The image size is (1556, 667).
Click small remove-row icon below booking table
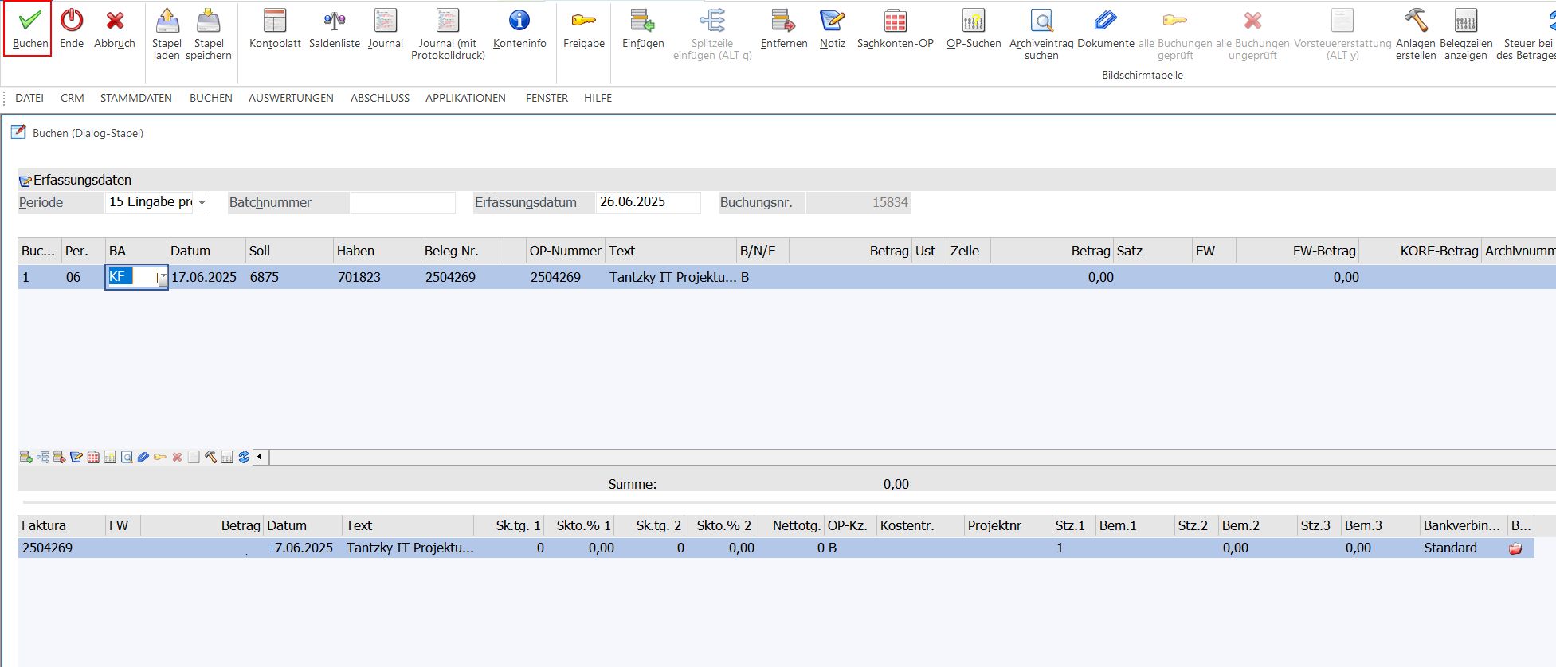coord(60,457)
